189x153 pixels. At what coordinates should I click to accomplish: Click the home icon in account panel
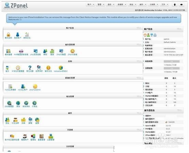[145, 35]
